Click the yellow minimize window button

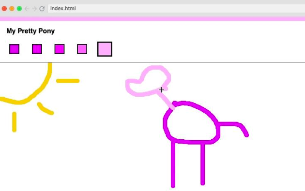click(x=12, y=9)
